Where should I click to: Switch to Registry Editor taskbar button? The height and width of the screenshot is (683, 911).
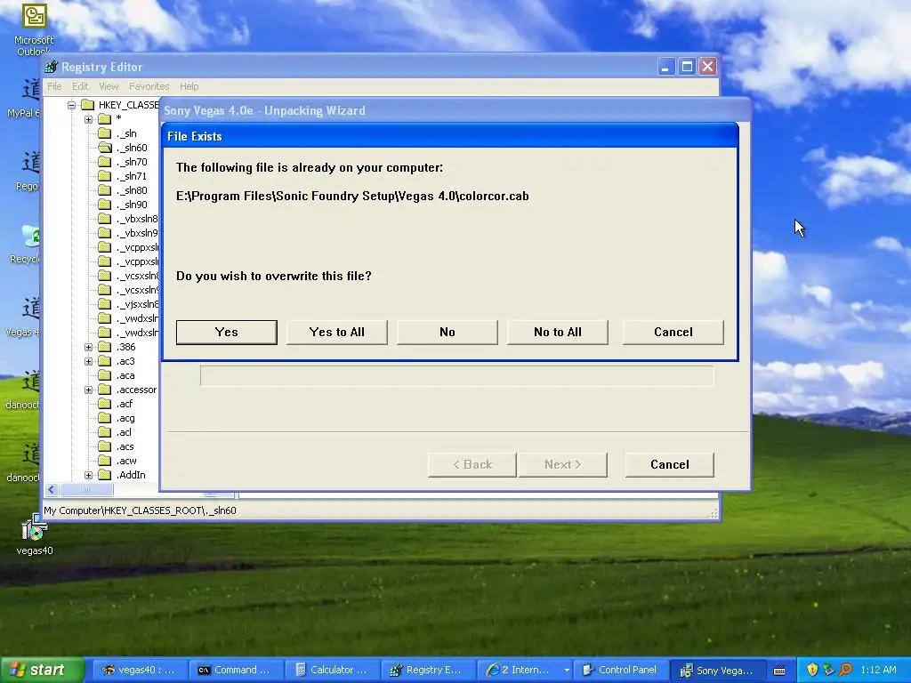[x=428, y=671]
